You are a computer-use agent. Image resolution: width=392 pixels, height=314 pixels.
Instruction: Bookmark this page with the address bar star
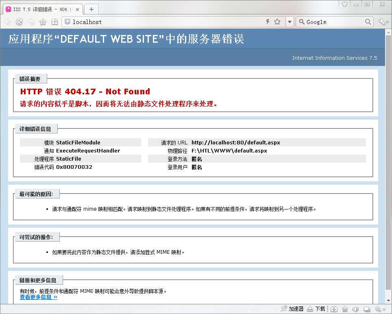pos(277,22)
